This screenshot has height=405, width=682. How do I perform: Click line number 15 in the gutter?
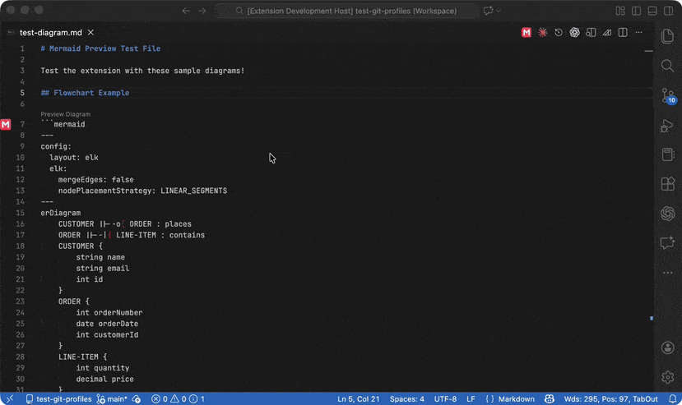tap(20, 213)
